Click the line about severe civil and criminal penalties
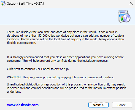Screen dimensions: 135x110 (x=67, y=88)
